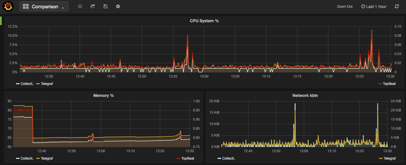Viewport: 406px width, 165px height.
Task: Click the 24 KiB label on Network kbin right axis
Action: point(396,101)
